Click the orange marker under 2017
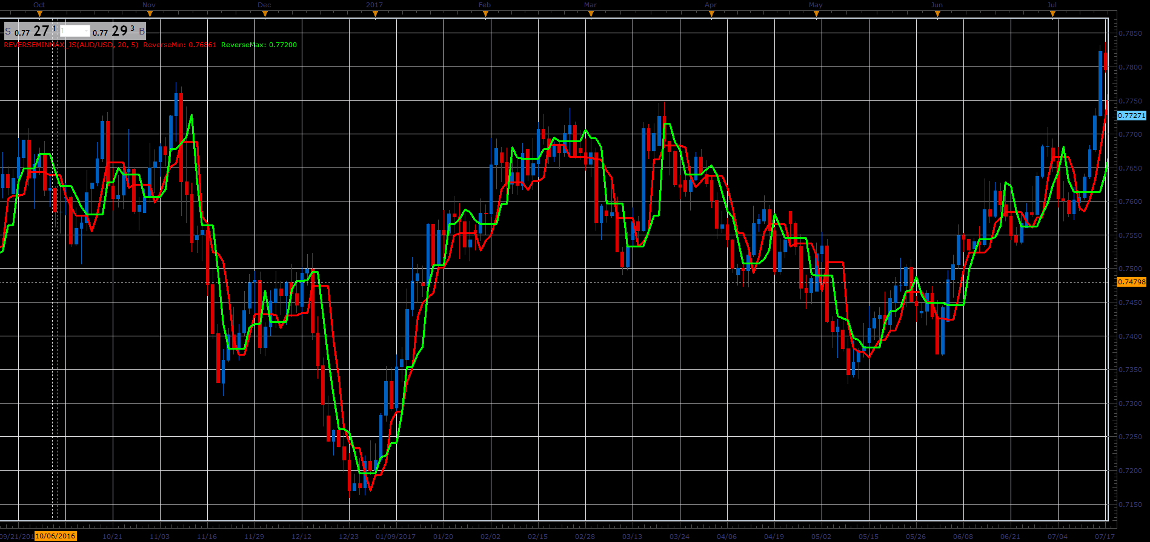Image resolution: width=1150 pixels, height=542 pixels. (x=375, y=13)
